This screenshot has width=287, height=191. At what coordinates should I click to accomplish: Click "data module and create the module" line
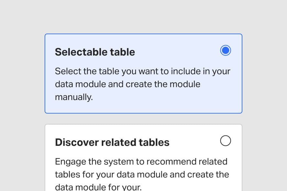tap(128, 84)
